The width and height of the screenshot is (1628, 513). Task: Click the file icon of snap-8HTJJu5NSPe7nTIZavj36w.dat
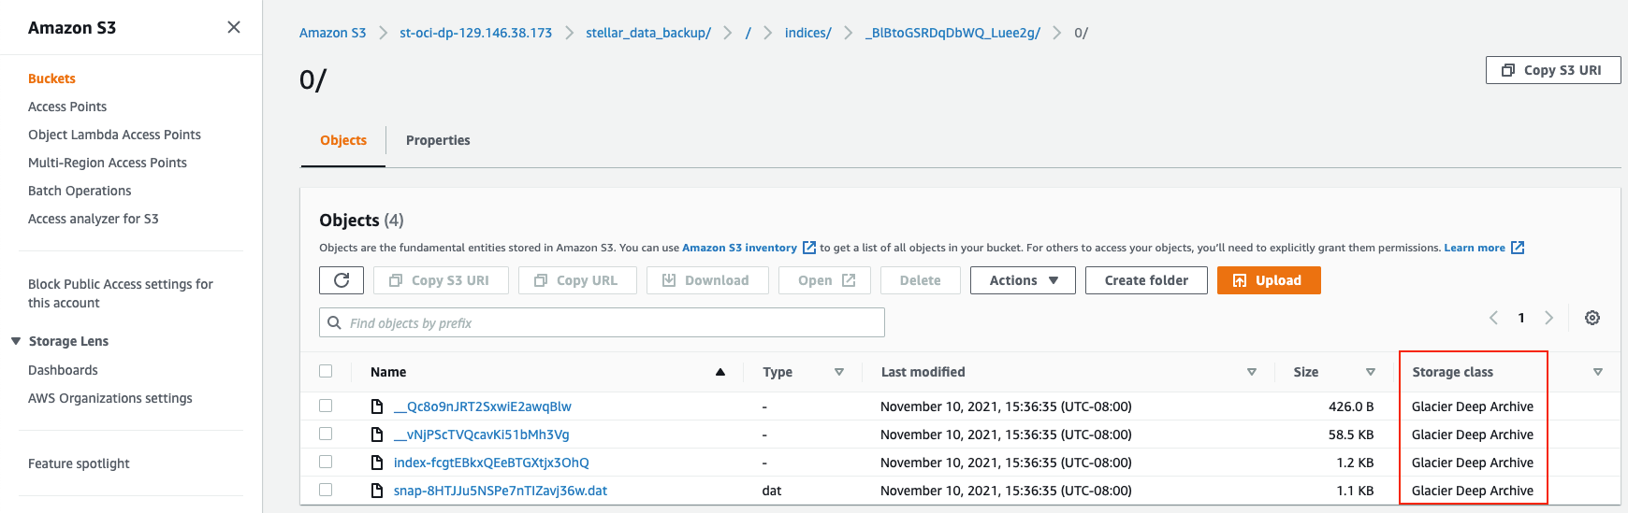pyautogui.click(x=377, y=491)
